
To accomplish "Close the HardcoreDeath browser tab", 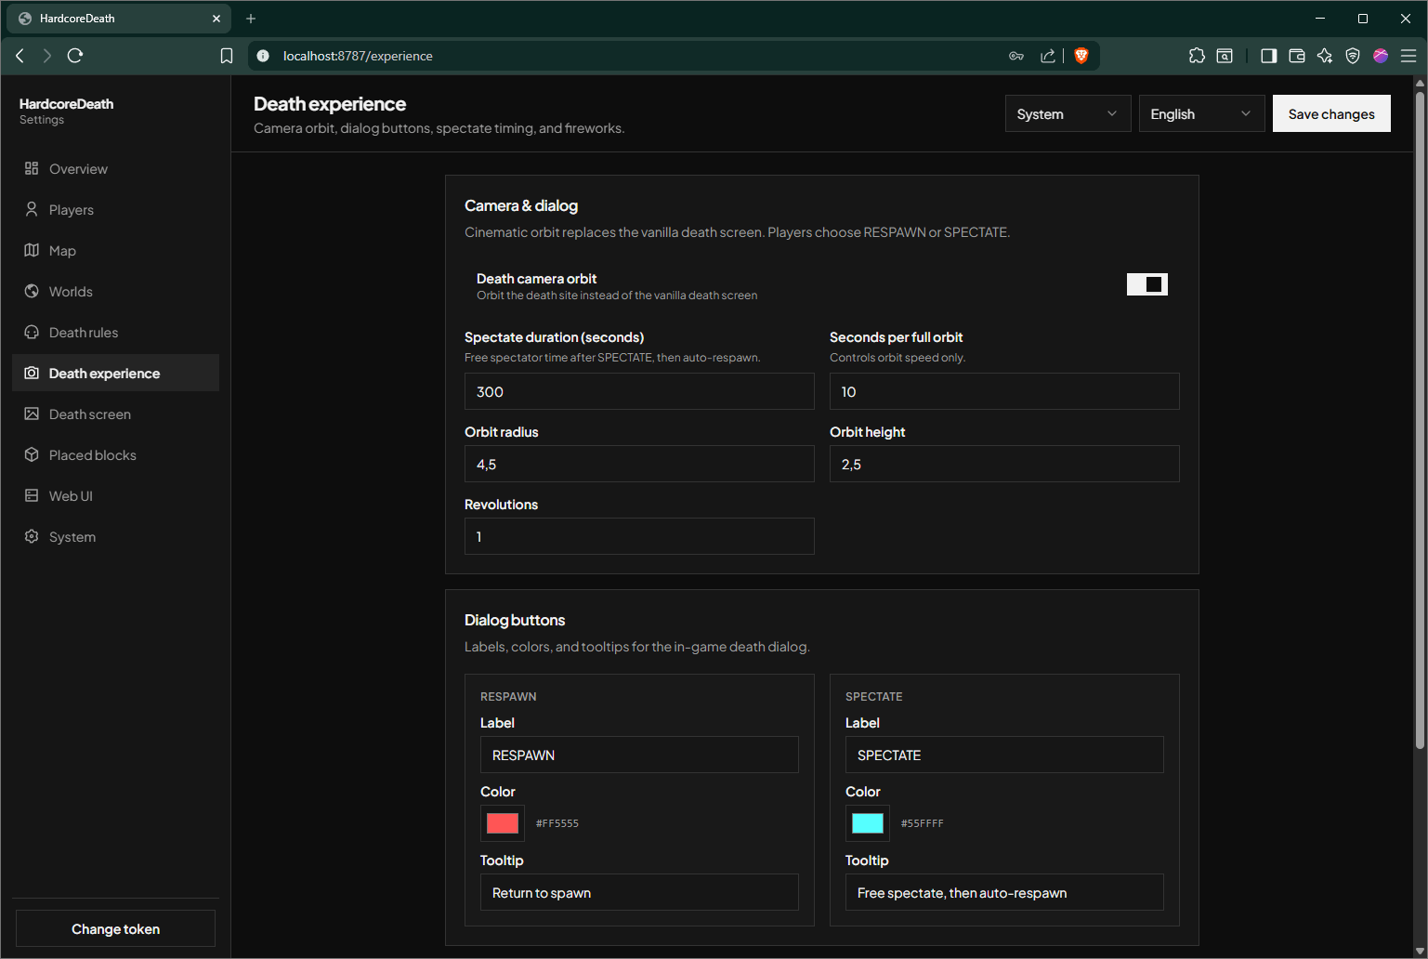I will point(216,18).
